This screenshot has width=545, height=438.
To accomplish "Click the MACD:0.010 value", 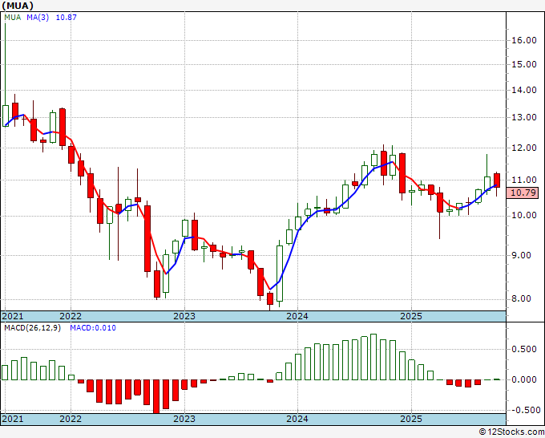I will click(x=93, y=328).
